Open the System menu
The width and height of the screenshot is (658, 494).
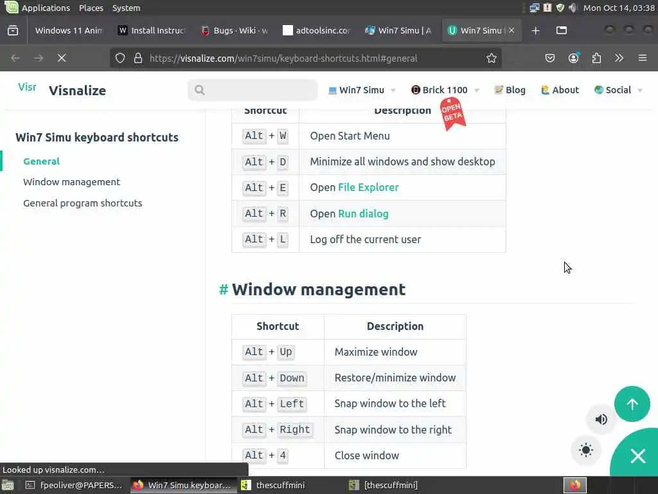127,8
